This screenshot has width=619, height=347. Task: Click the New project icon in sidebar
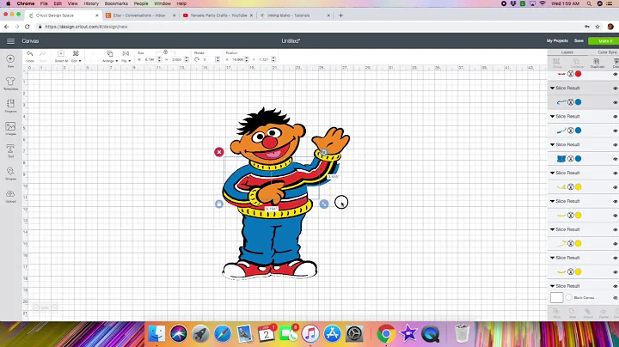click(10, 61)
